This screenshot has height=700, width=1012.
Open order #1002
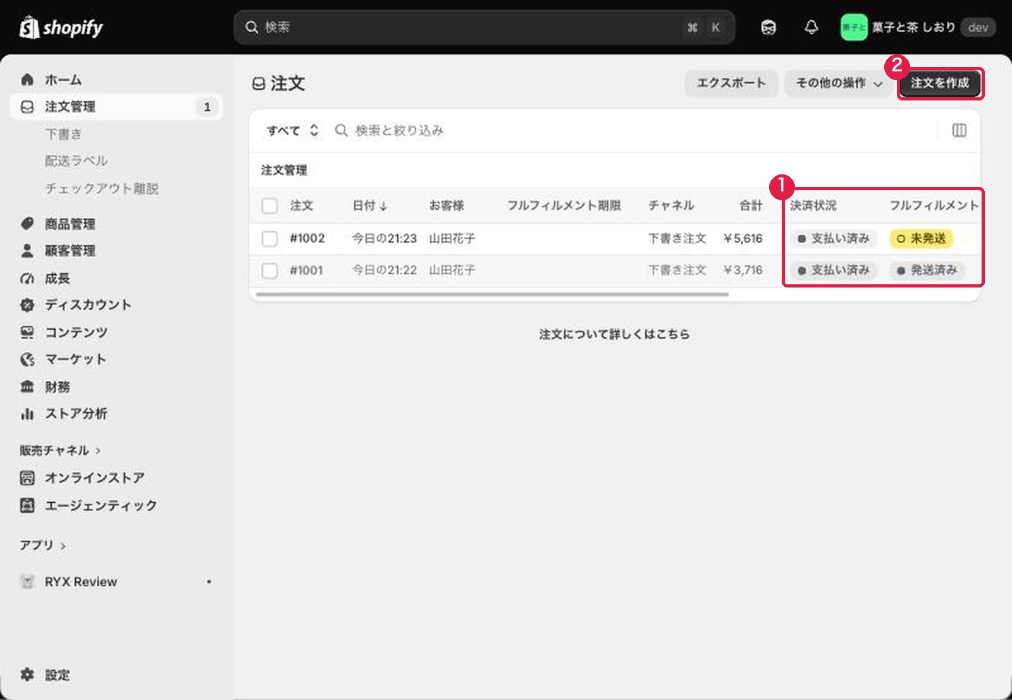[307, 239]
